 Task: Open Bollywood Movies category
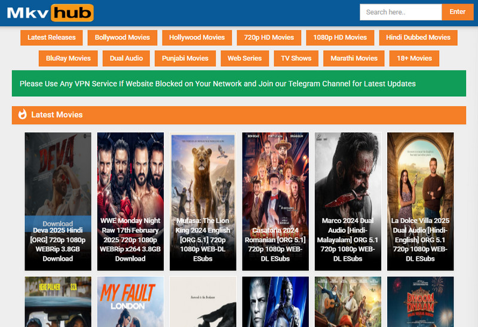tap(122, 38)
